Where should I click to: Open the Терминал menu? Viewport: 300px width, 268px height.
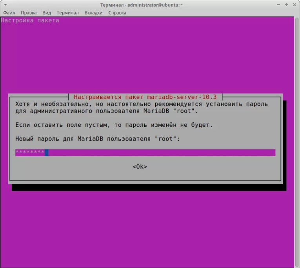(67, 13)
